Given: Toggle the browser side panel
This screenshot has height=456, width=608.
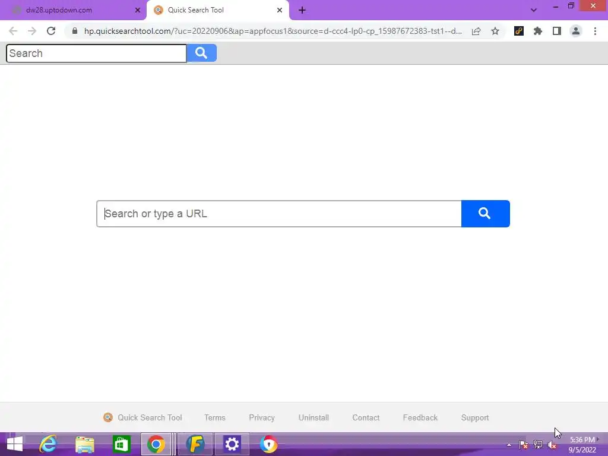Looking at the screenshot, I should point(557,31).
